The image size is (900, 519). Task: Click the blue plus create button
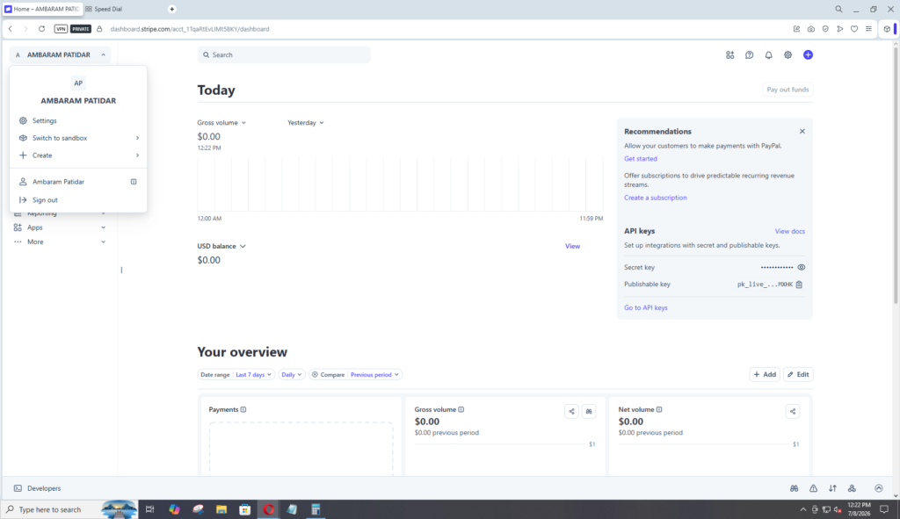tap(808, 55)
